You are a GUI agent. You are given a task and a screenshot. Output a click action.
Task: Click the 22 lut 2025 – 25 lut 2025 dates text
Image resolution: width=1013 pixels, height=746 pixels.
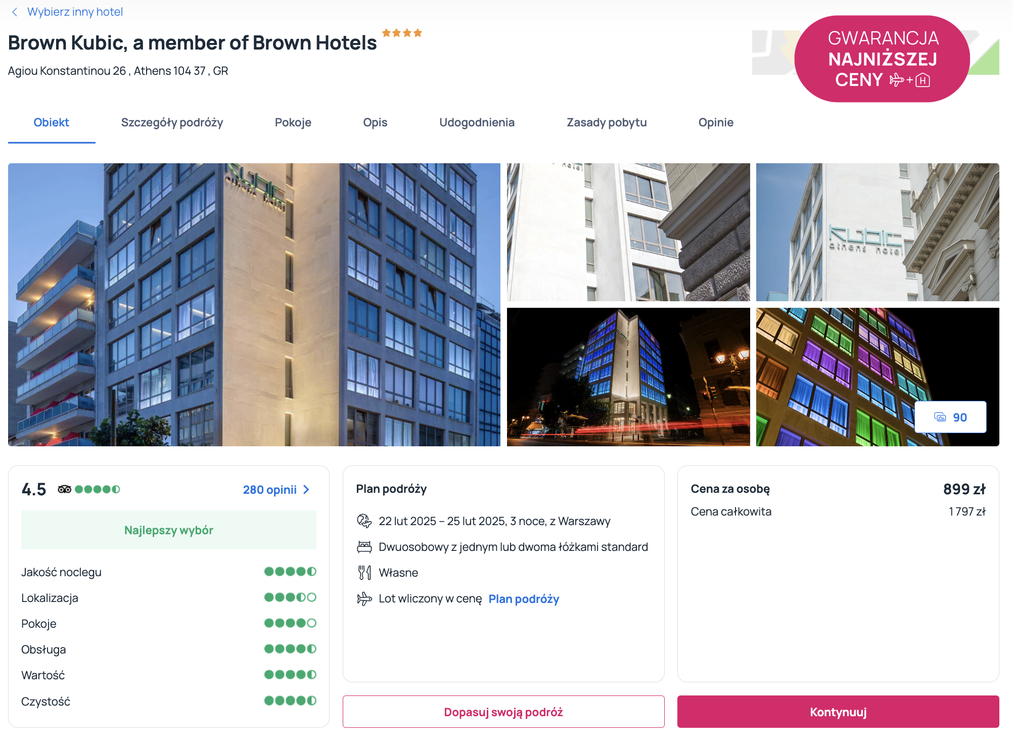pyautogui.click(x=494, y=521)
